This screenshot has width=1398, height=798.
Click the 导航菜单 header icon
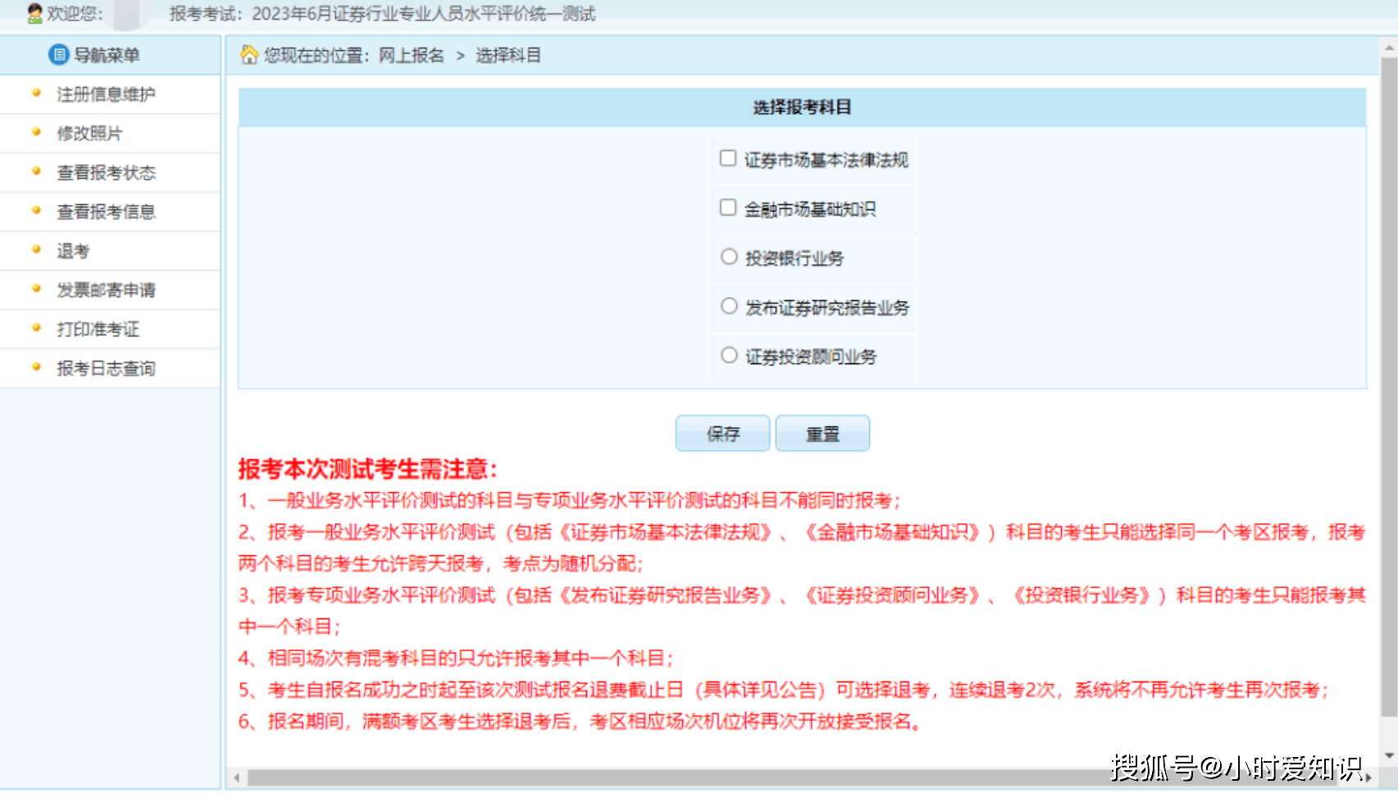[58, 55]
